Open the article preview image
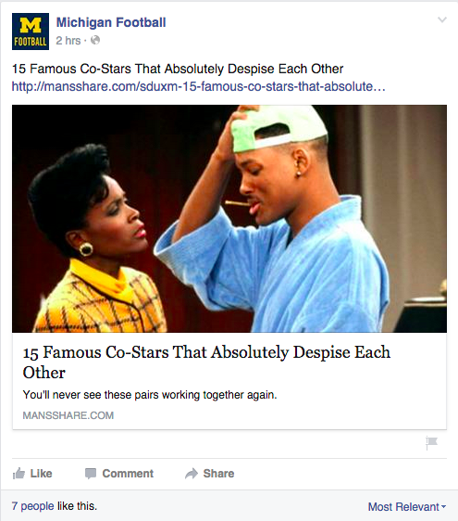 coord(229,219)
